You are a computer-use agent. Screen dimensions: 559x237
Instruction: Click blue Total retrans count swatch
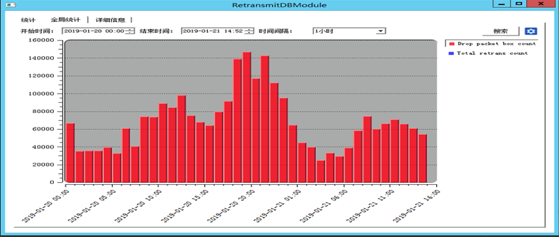click(x=451, y=54)
